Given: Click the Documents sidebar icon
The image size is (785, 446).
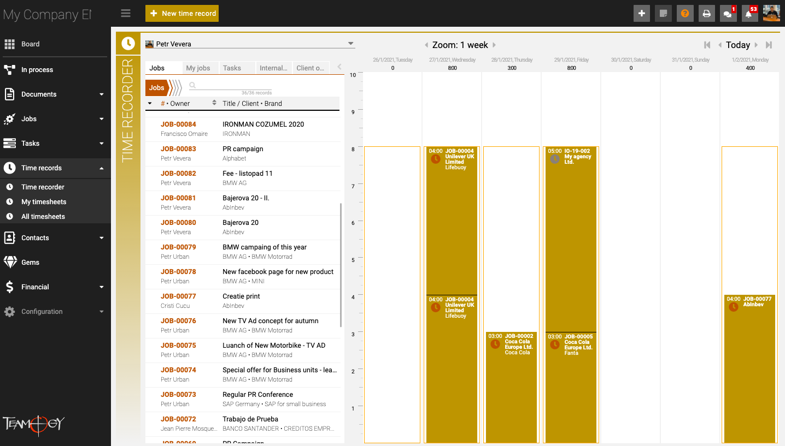Looking at the screenshot, I should point(9,94).
